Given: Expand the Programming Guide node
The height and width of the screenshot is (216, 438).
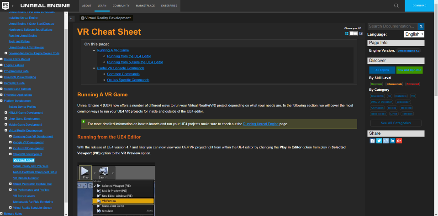Looking at the screenshot, I should tap(1, 71).
